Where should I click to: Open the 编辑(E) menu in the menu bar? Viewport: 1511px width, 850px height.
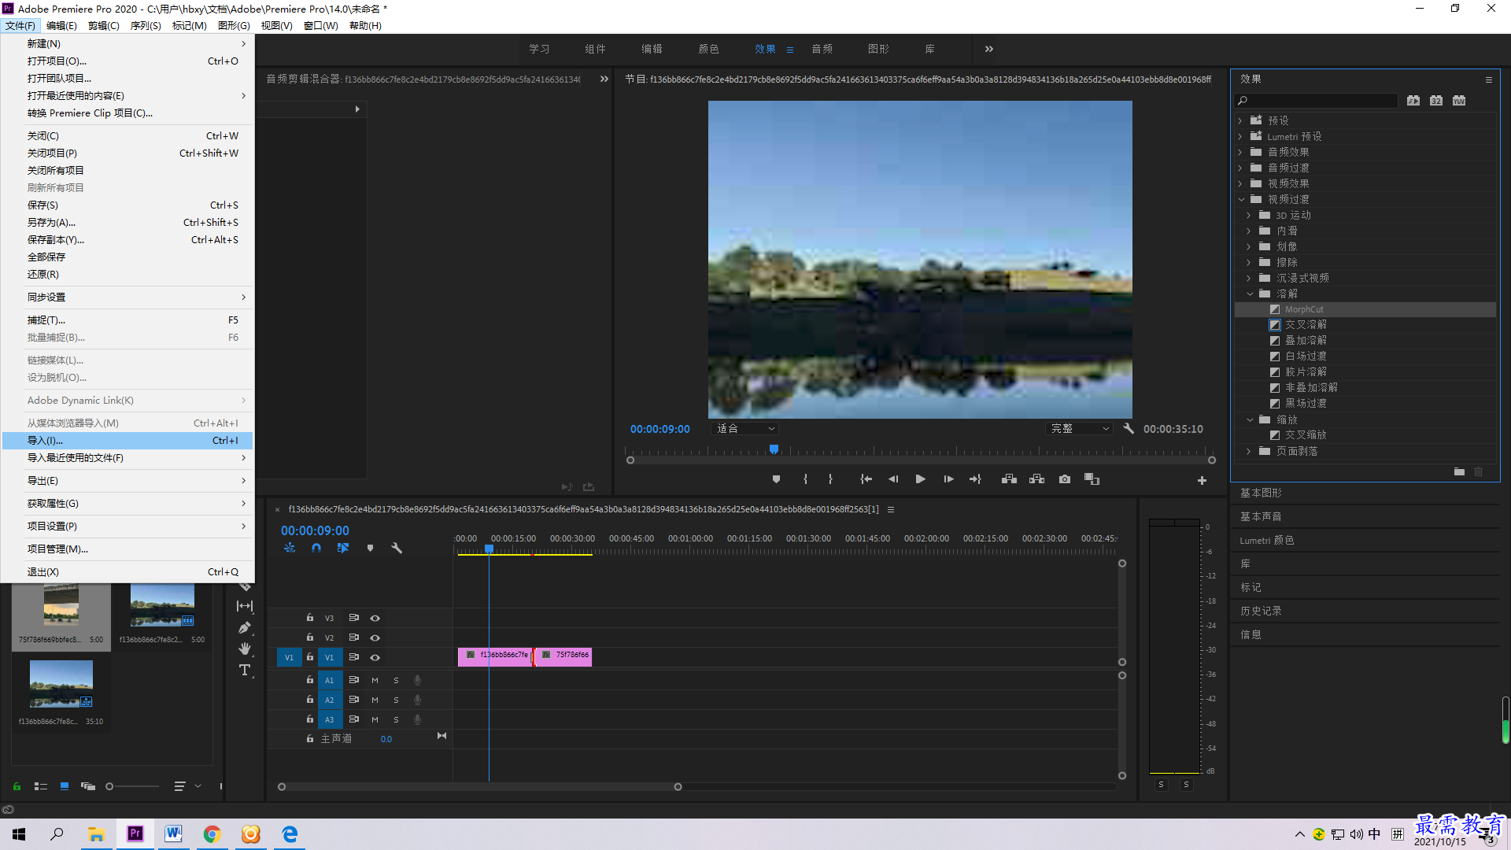(61, 26)
